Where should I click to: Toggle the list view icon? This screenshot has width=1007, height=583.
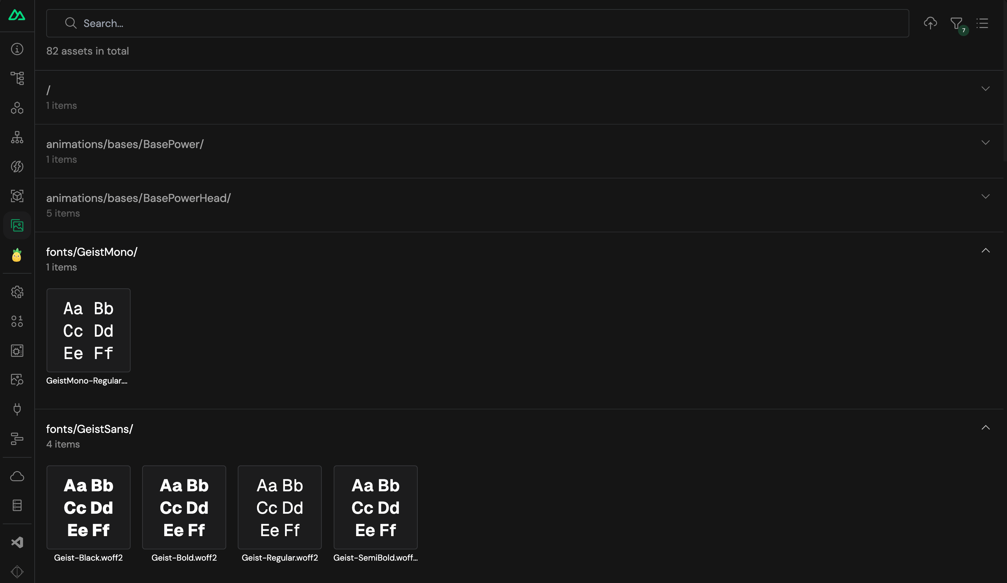982,23
